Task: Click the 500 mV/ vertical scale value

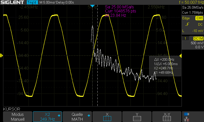Action: click(x=197, y=43)
